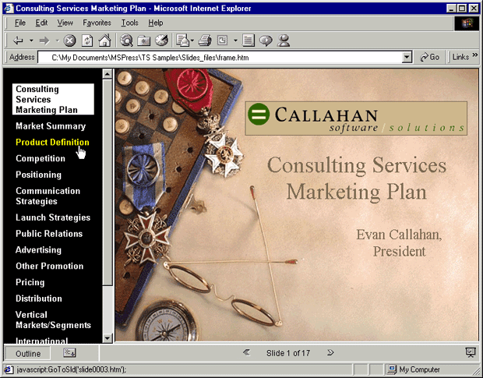Select Product Definition slide link

click(52, 143)
